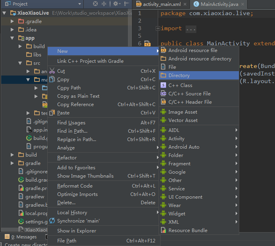Expand the root-level build folder arrow

pyautogui.click(x=12, y=155)
